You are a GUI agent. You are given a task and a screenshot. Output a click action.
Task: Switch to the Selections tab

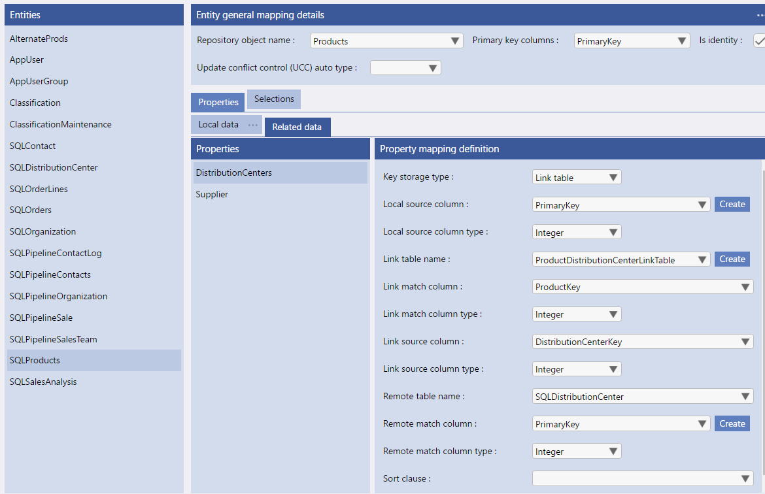[x=274, y=99]
